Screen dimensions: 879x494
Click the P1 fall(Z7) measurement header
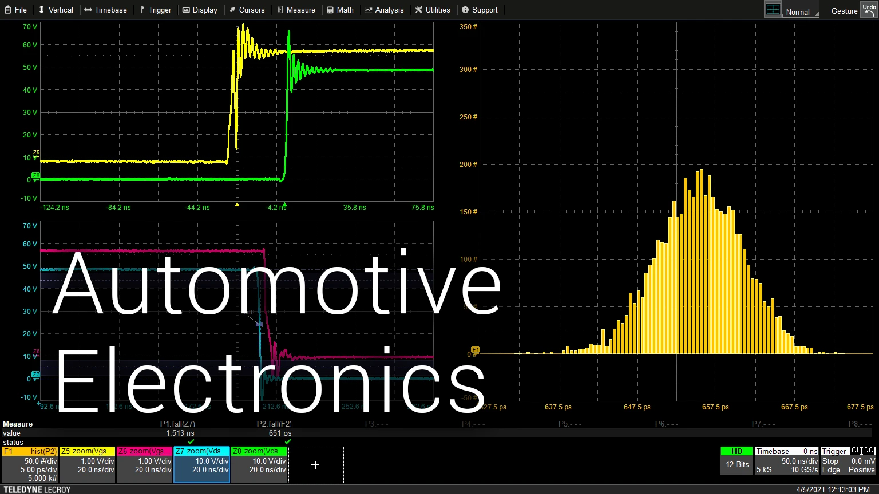coord(177,424)
